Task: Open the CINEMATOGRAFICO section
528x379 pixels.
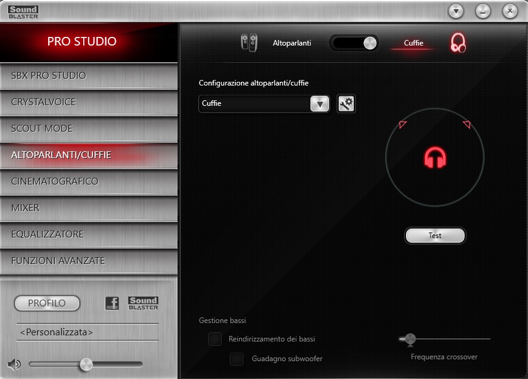Action: (x=89, y=182)
